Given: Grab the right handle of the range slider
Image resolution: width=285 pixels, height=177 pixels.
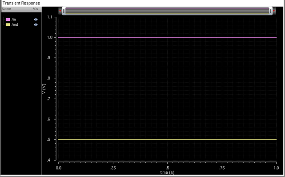Looking at the screenshot, I should [271, 11].
